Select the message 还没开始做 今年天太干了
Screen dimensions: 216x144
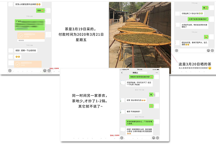click(x=139, y=83)
